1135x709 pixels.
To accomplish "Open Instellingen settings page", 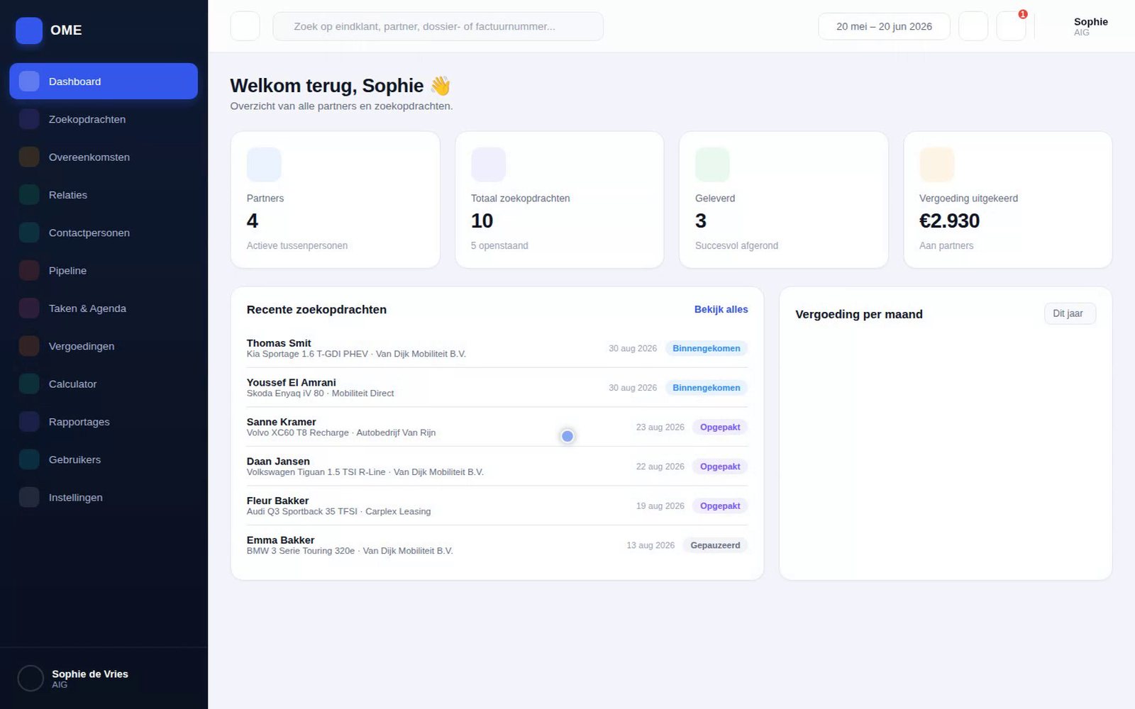I will [x=104, y=497].
